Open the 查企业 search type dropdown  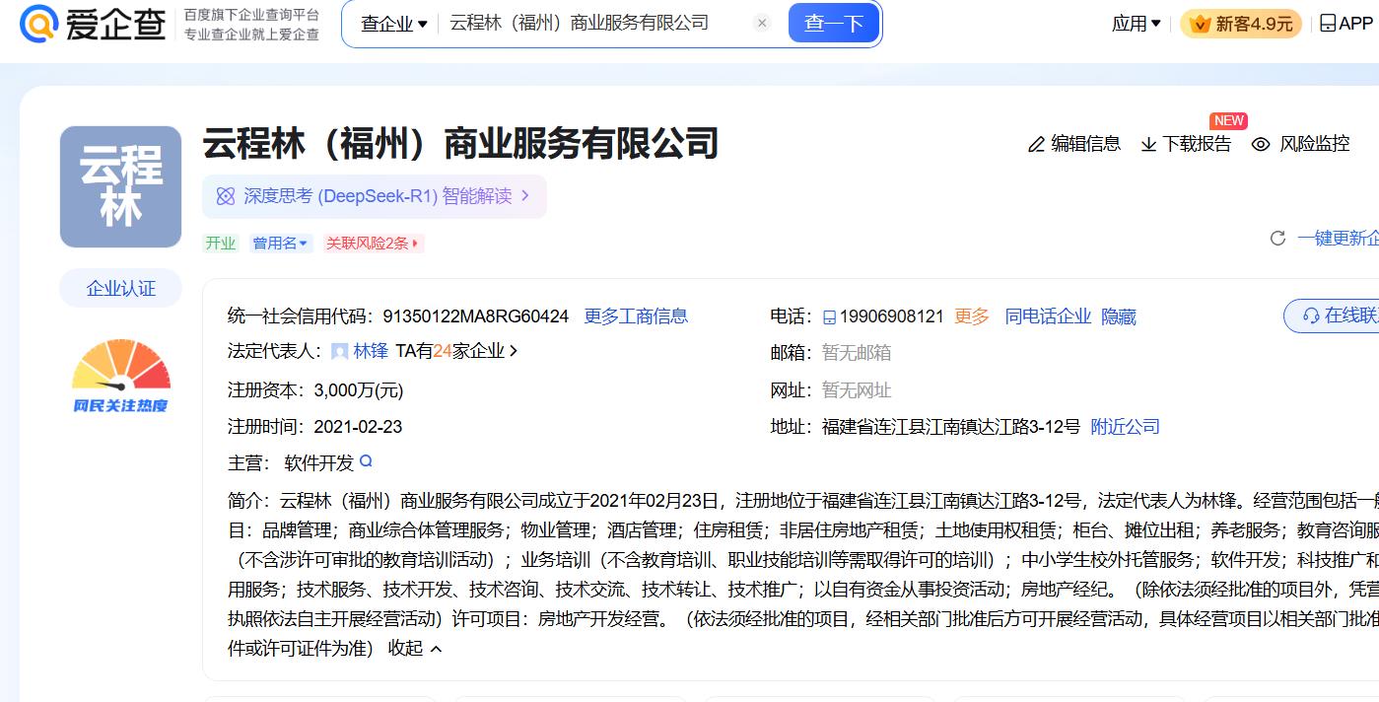393,24
